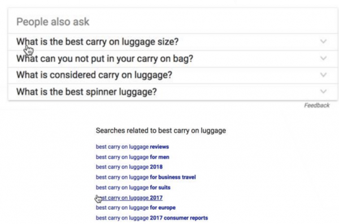Click 'Searches related to best carry on luggage' heading
The width and height of the screenshot is (339, 224).
tap(161, 131)
